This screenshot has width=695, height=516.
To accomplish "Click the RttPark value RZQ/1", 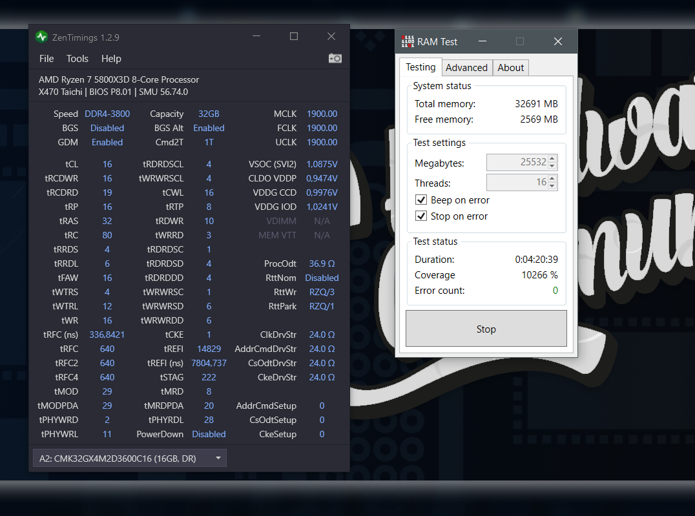I will click(x=322, y=306).
